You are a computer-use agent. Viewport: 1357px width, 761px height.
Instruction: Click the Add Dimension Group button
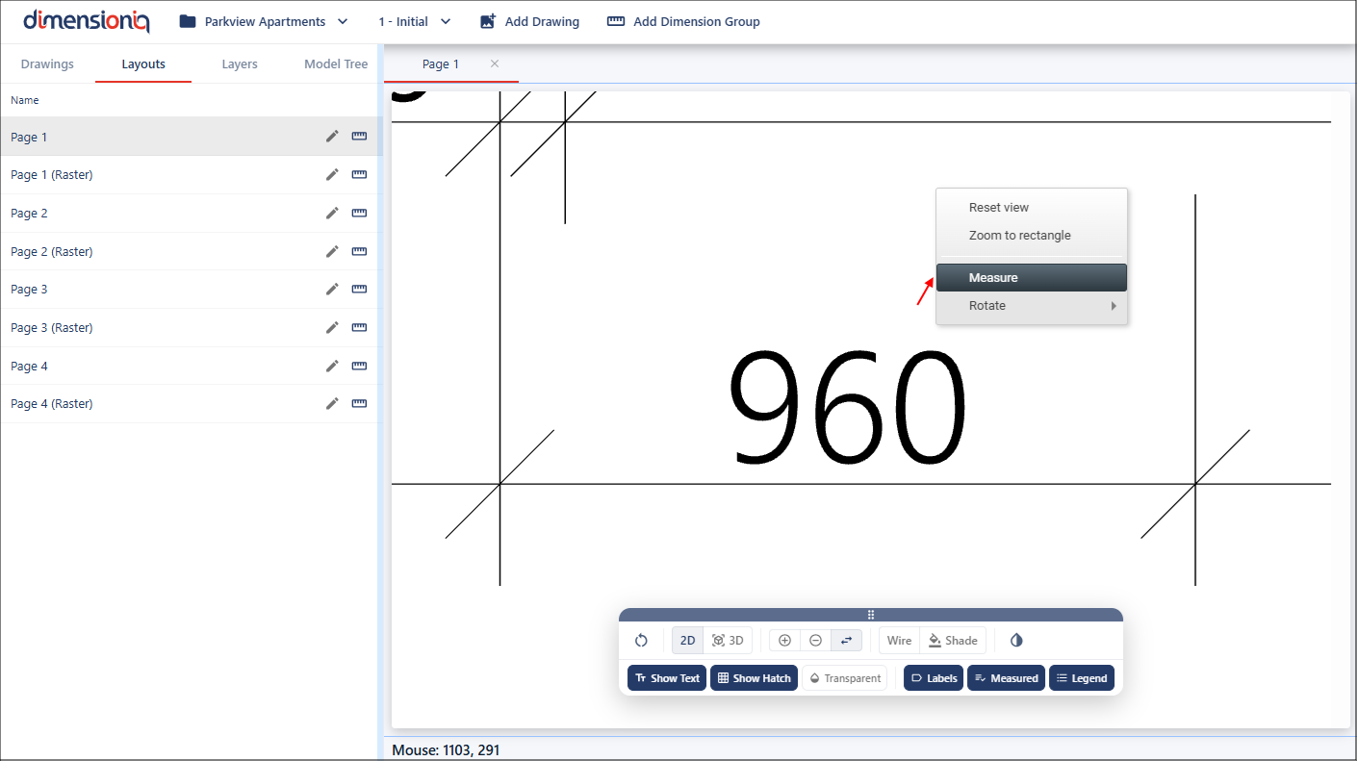pyautogui.click(x=683, y=21)
